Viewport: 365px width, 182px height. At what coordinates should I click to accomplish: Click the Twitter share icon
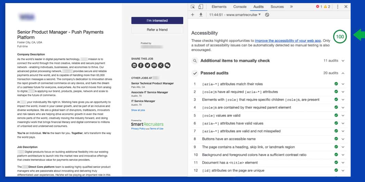point(147,65)
